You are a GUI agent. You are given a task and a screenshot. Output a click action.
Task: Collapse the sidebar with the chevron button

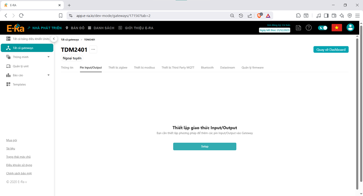54,39
